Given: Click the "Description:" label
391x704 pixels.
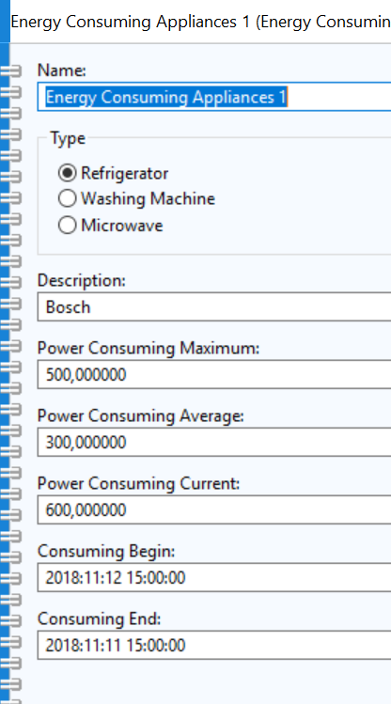Looking at the screenshot, I should coord(82,281).
